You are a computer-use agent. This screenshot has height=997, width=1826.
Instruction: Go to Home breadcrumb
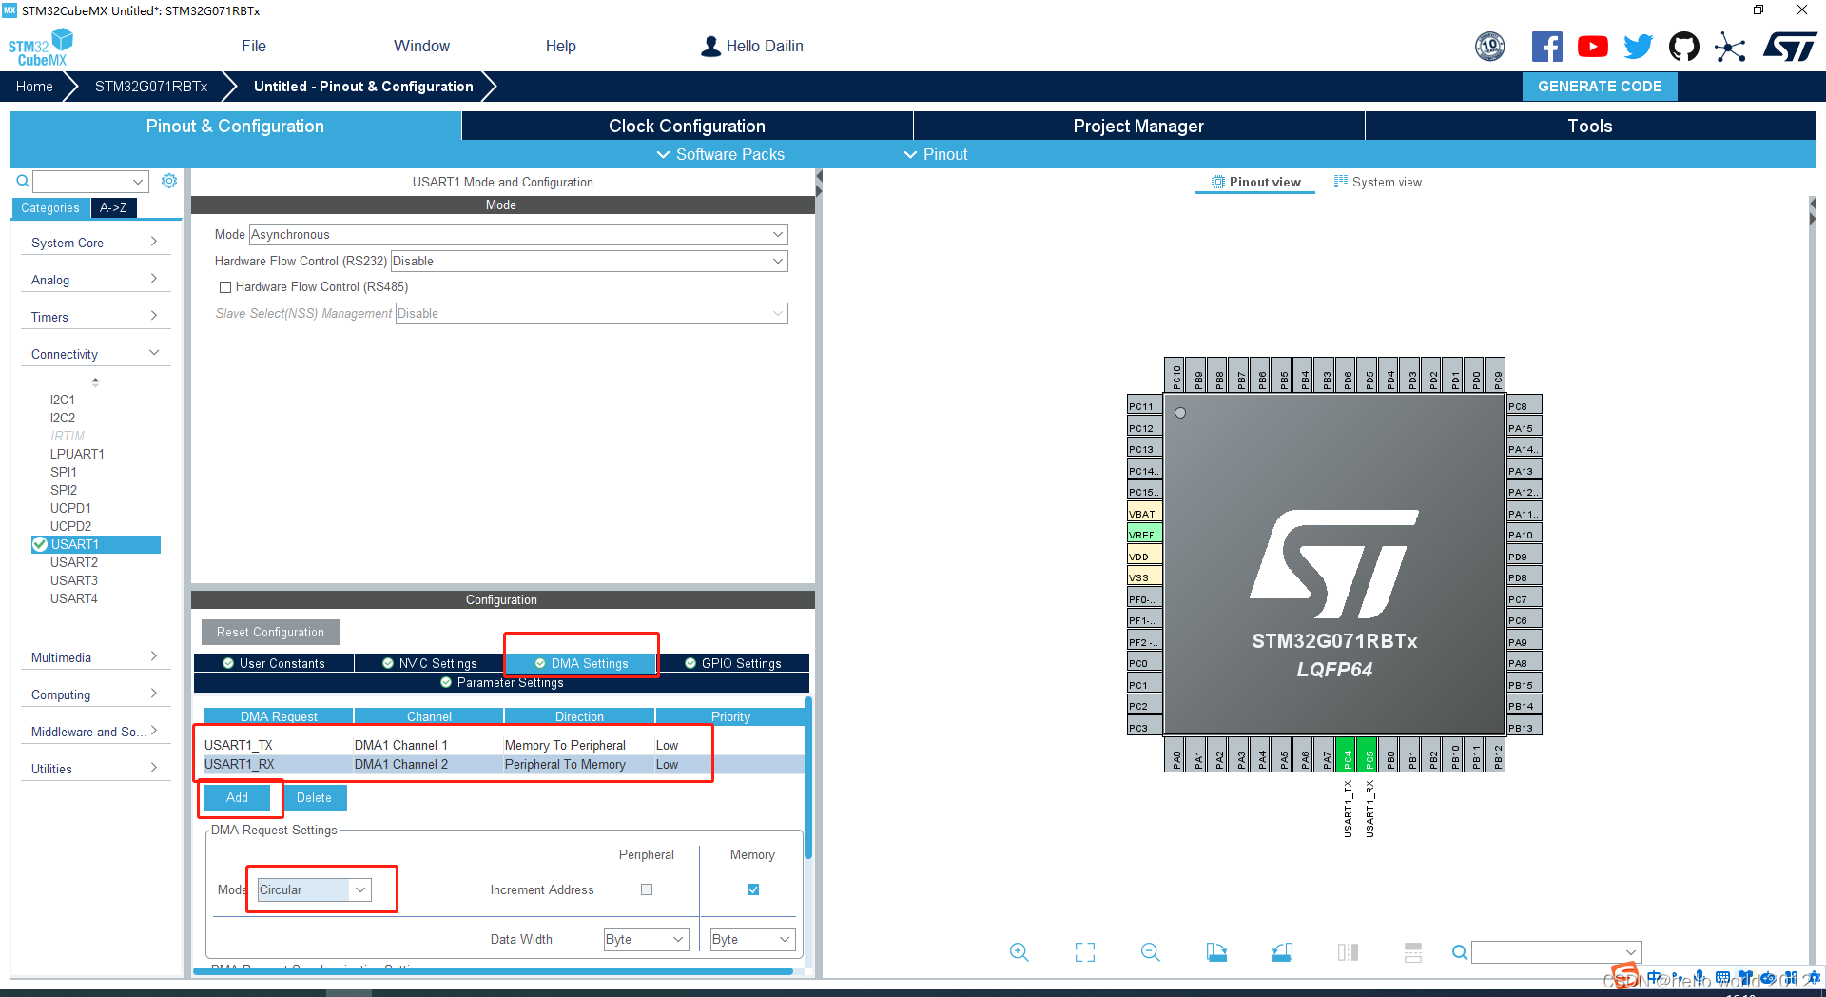point(34,87)
